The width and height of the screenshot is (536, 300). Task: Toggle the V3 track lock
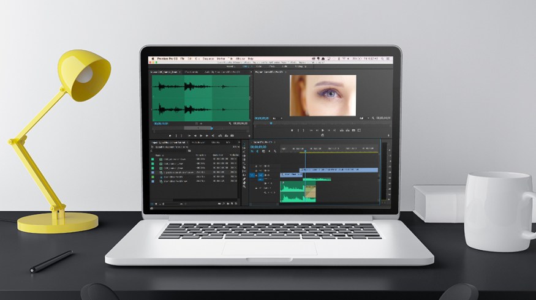coord(256,166)
